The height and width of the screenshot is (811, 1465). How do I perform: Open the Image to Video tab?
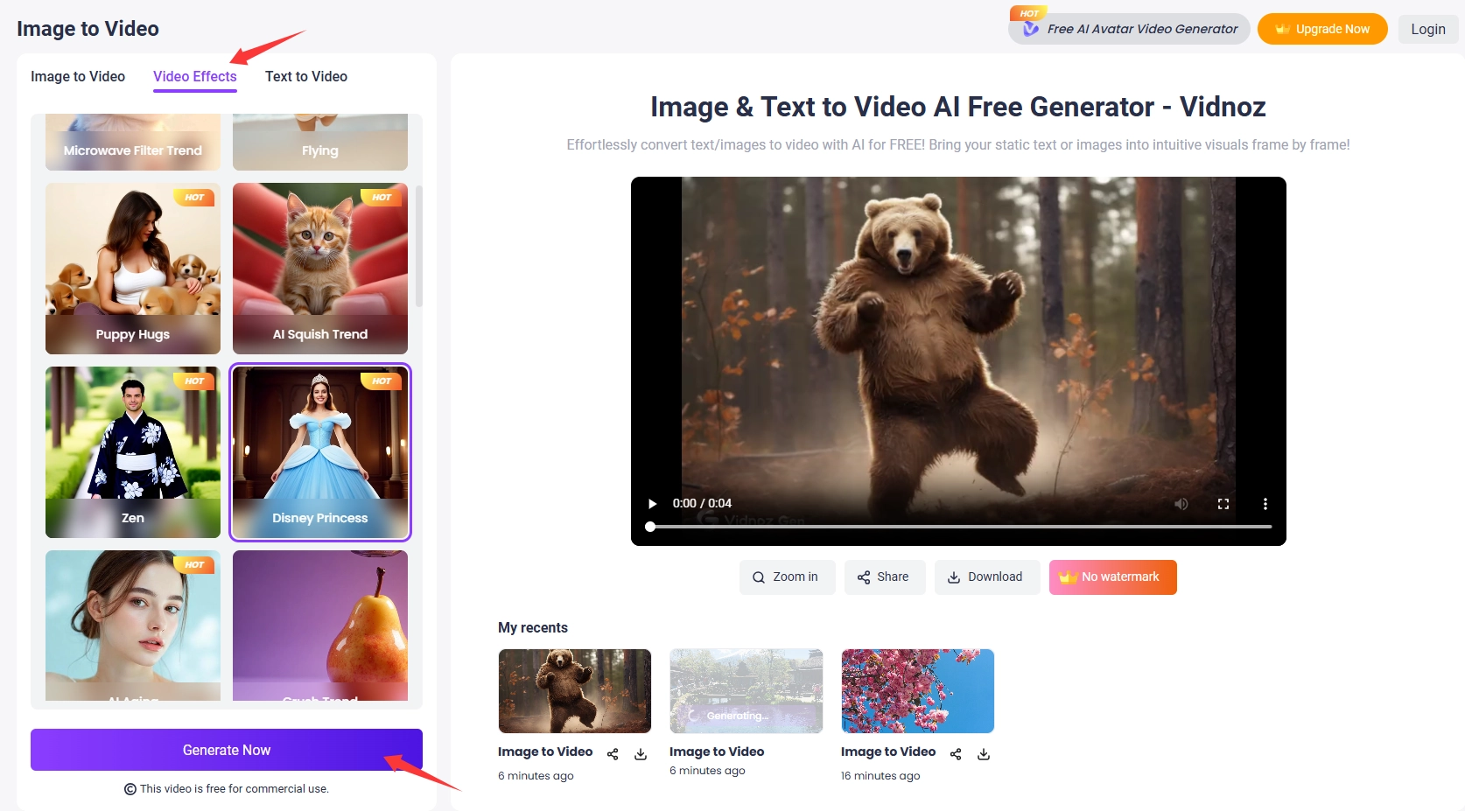tap(77, 77)
